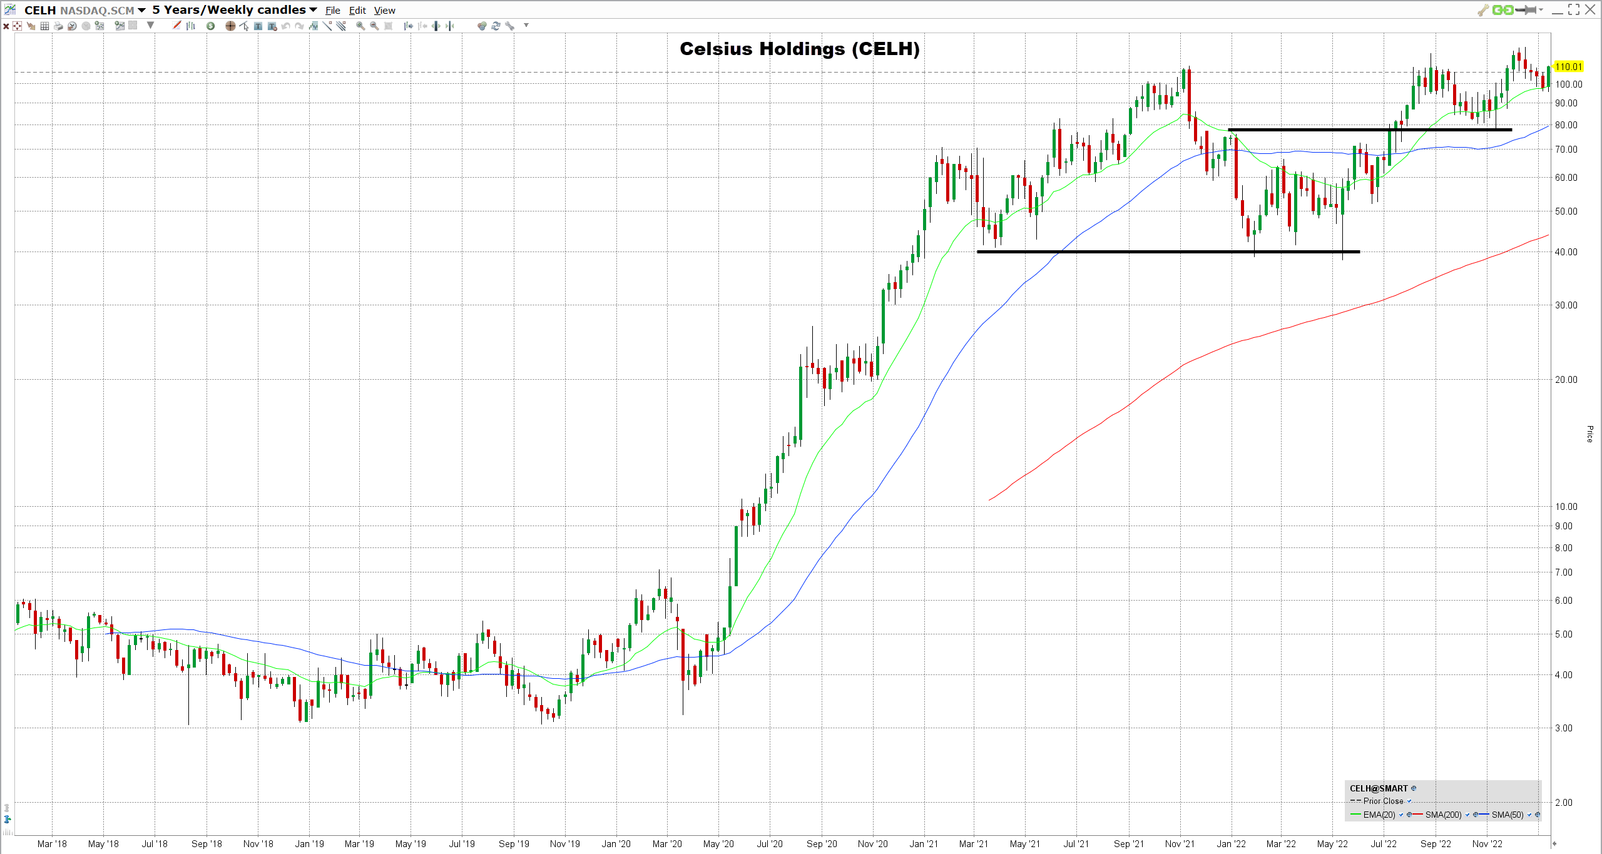This screenshot has width=1602, height=854.
Task: Select the pointer arrow tool in the toolbar
Action: pos(243,26)
